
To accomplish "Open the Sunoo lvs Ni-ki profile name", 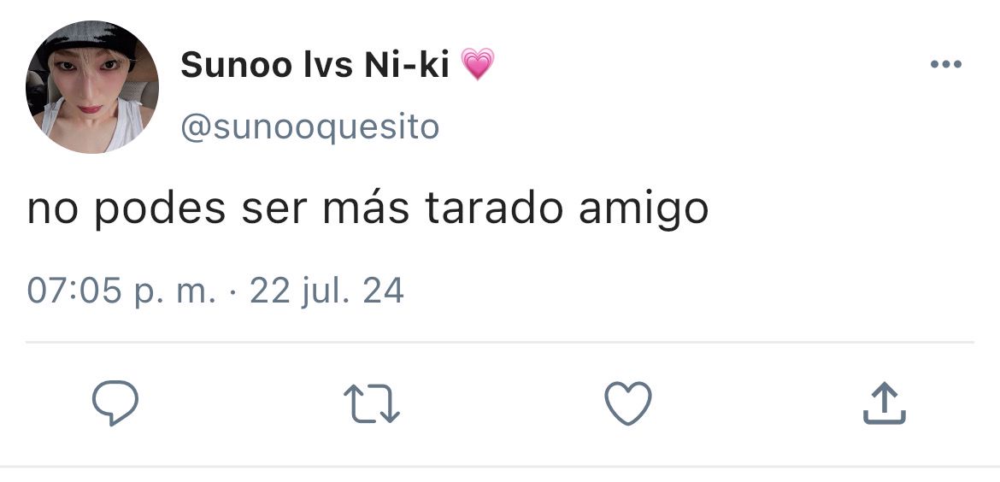I will (315, 64).
